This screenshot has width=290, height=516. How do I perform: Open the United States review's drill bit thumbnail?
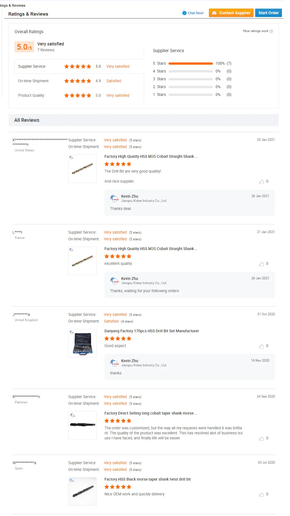(x=82, y=169)
